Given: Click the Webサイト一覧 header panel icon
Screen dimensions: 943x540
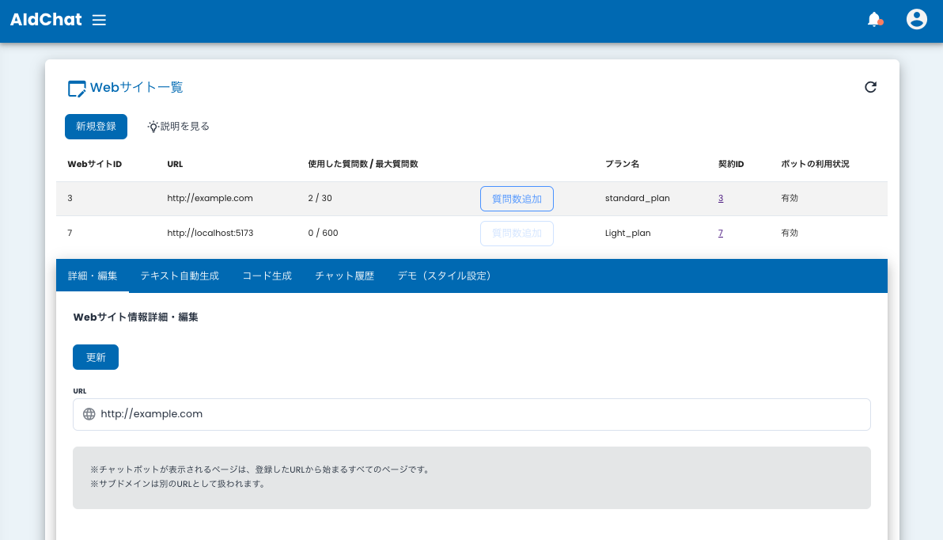Looking at the screenshot, I should [x=76, y=87].
